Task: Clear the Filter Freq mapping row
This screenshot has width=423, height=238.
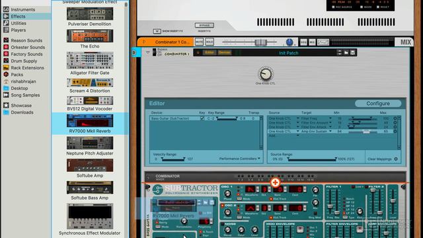Action: coord(395,118)
